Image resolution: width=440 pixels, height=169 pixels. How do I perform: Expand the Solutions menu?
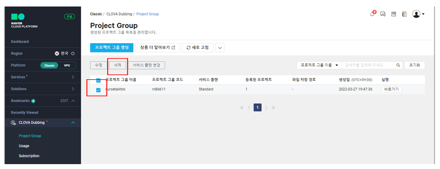click(x=73, y=89)
